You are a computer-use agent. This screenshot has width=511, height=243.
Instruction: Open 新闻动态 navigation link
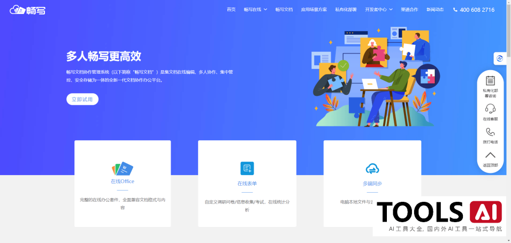pos(435,10)
